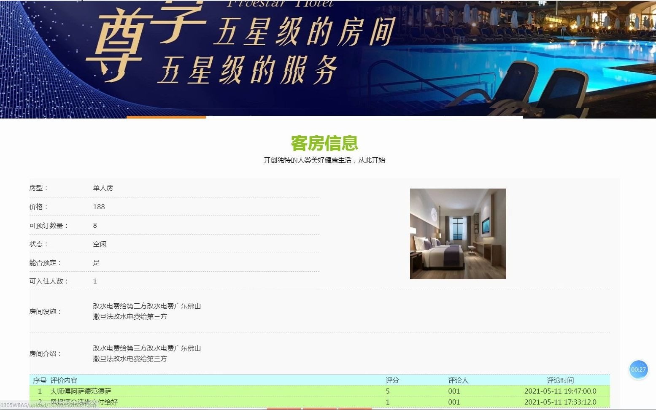The width and height of the screenshot is (656, 410).
Task: Click the floating 00:27 timer badge
Action: [x=638, y=370]
